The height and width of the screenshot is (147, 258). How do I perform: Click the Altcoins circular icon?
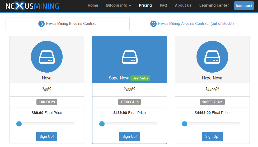coord(153,24)
